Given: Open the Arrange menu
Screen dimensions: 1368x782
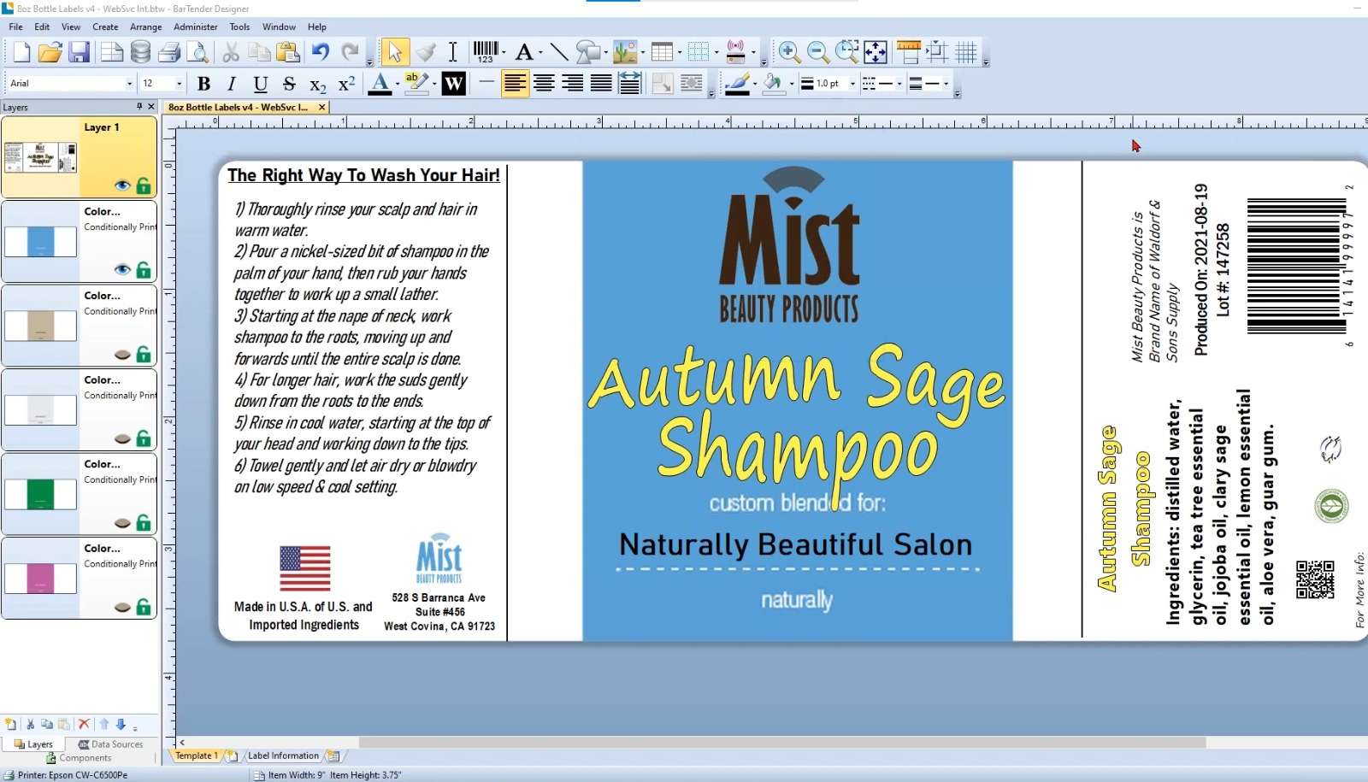Looking at the screenshot, I should tap(145, 26).
